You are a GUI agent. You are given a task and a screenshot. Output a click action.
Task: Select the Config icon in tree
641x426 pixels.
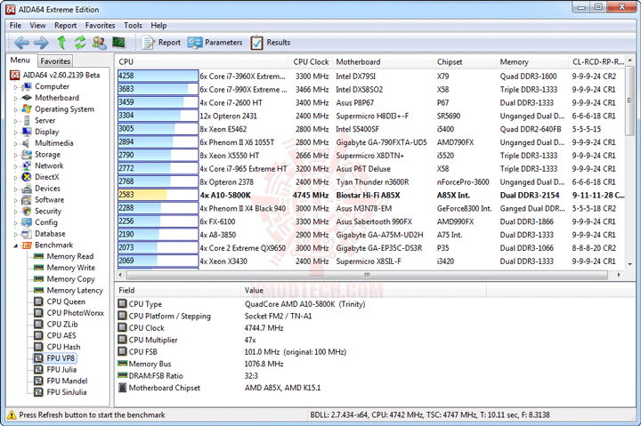coord(27,222)
